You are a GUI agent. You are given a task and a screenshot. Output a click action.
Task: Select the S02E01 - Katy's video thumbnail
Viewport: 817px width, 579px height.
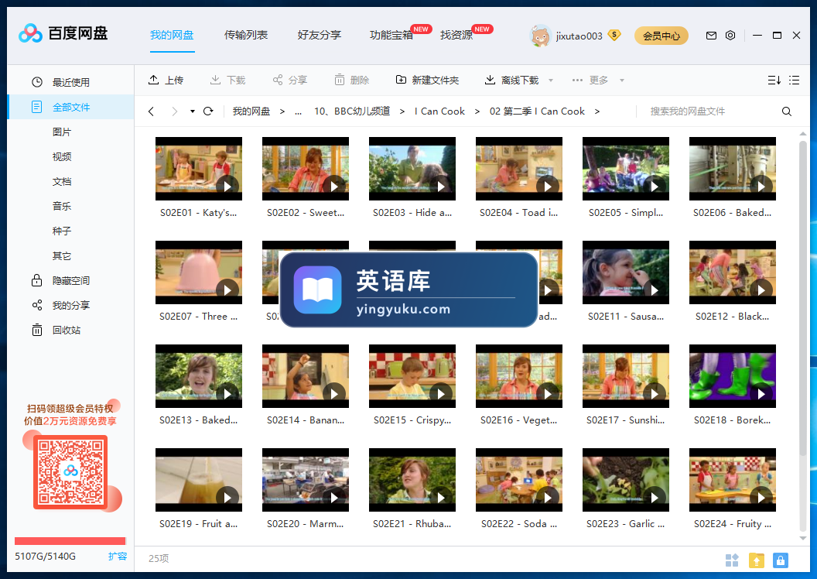coord(199,169)
